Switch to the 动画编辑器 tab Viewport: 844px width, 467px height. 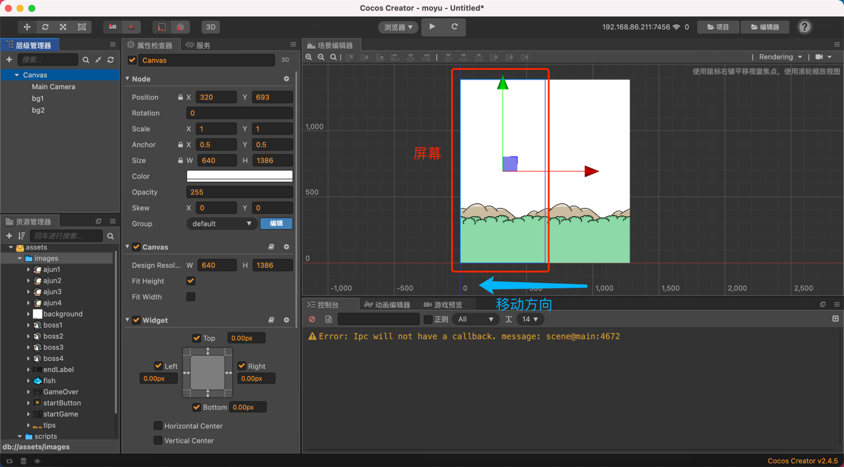click(387, 305)
